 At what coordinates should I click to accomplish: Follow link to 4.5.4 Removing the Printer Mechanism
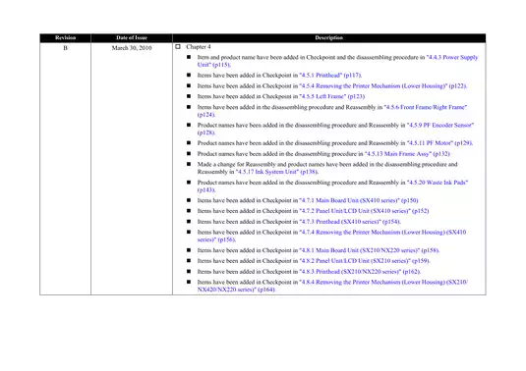(382, 86)
